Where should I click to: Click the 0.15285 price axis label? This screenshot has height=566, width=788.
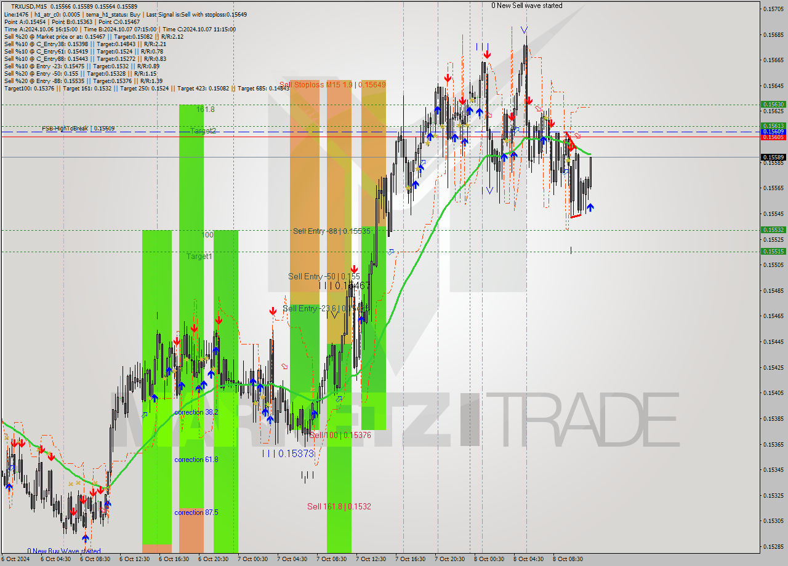(773, 546)
